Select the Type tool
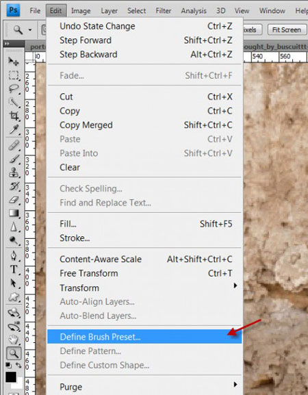Image resolution: width=308 pixels, height=395 pixels. point(14,270)
